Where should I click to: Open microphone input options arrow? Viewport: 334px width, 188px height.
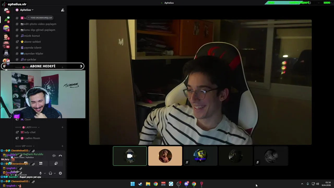45,173
